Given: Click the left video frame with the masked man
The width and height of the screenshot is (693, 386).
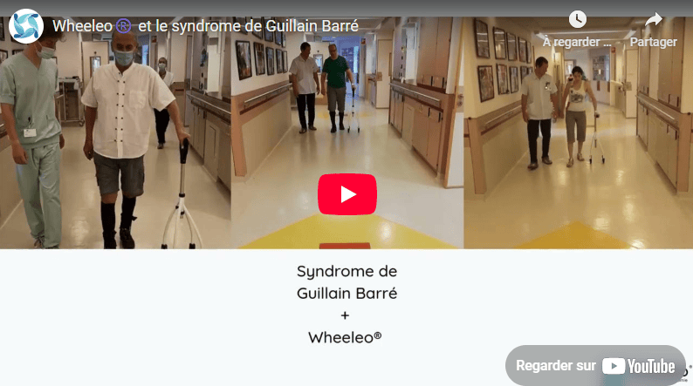Looking at the screenshot, I should [x=115, y=132].
